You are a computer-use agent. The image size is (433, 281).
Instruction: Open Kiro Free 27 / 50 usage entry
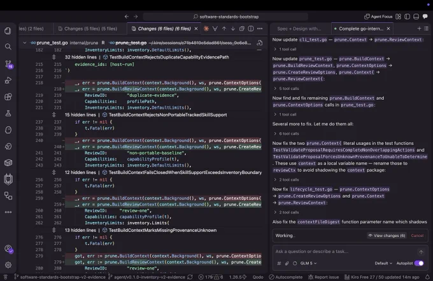click(x=382, y=277)
